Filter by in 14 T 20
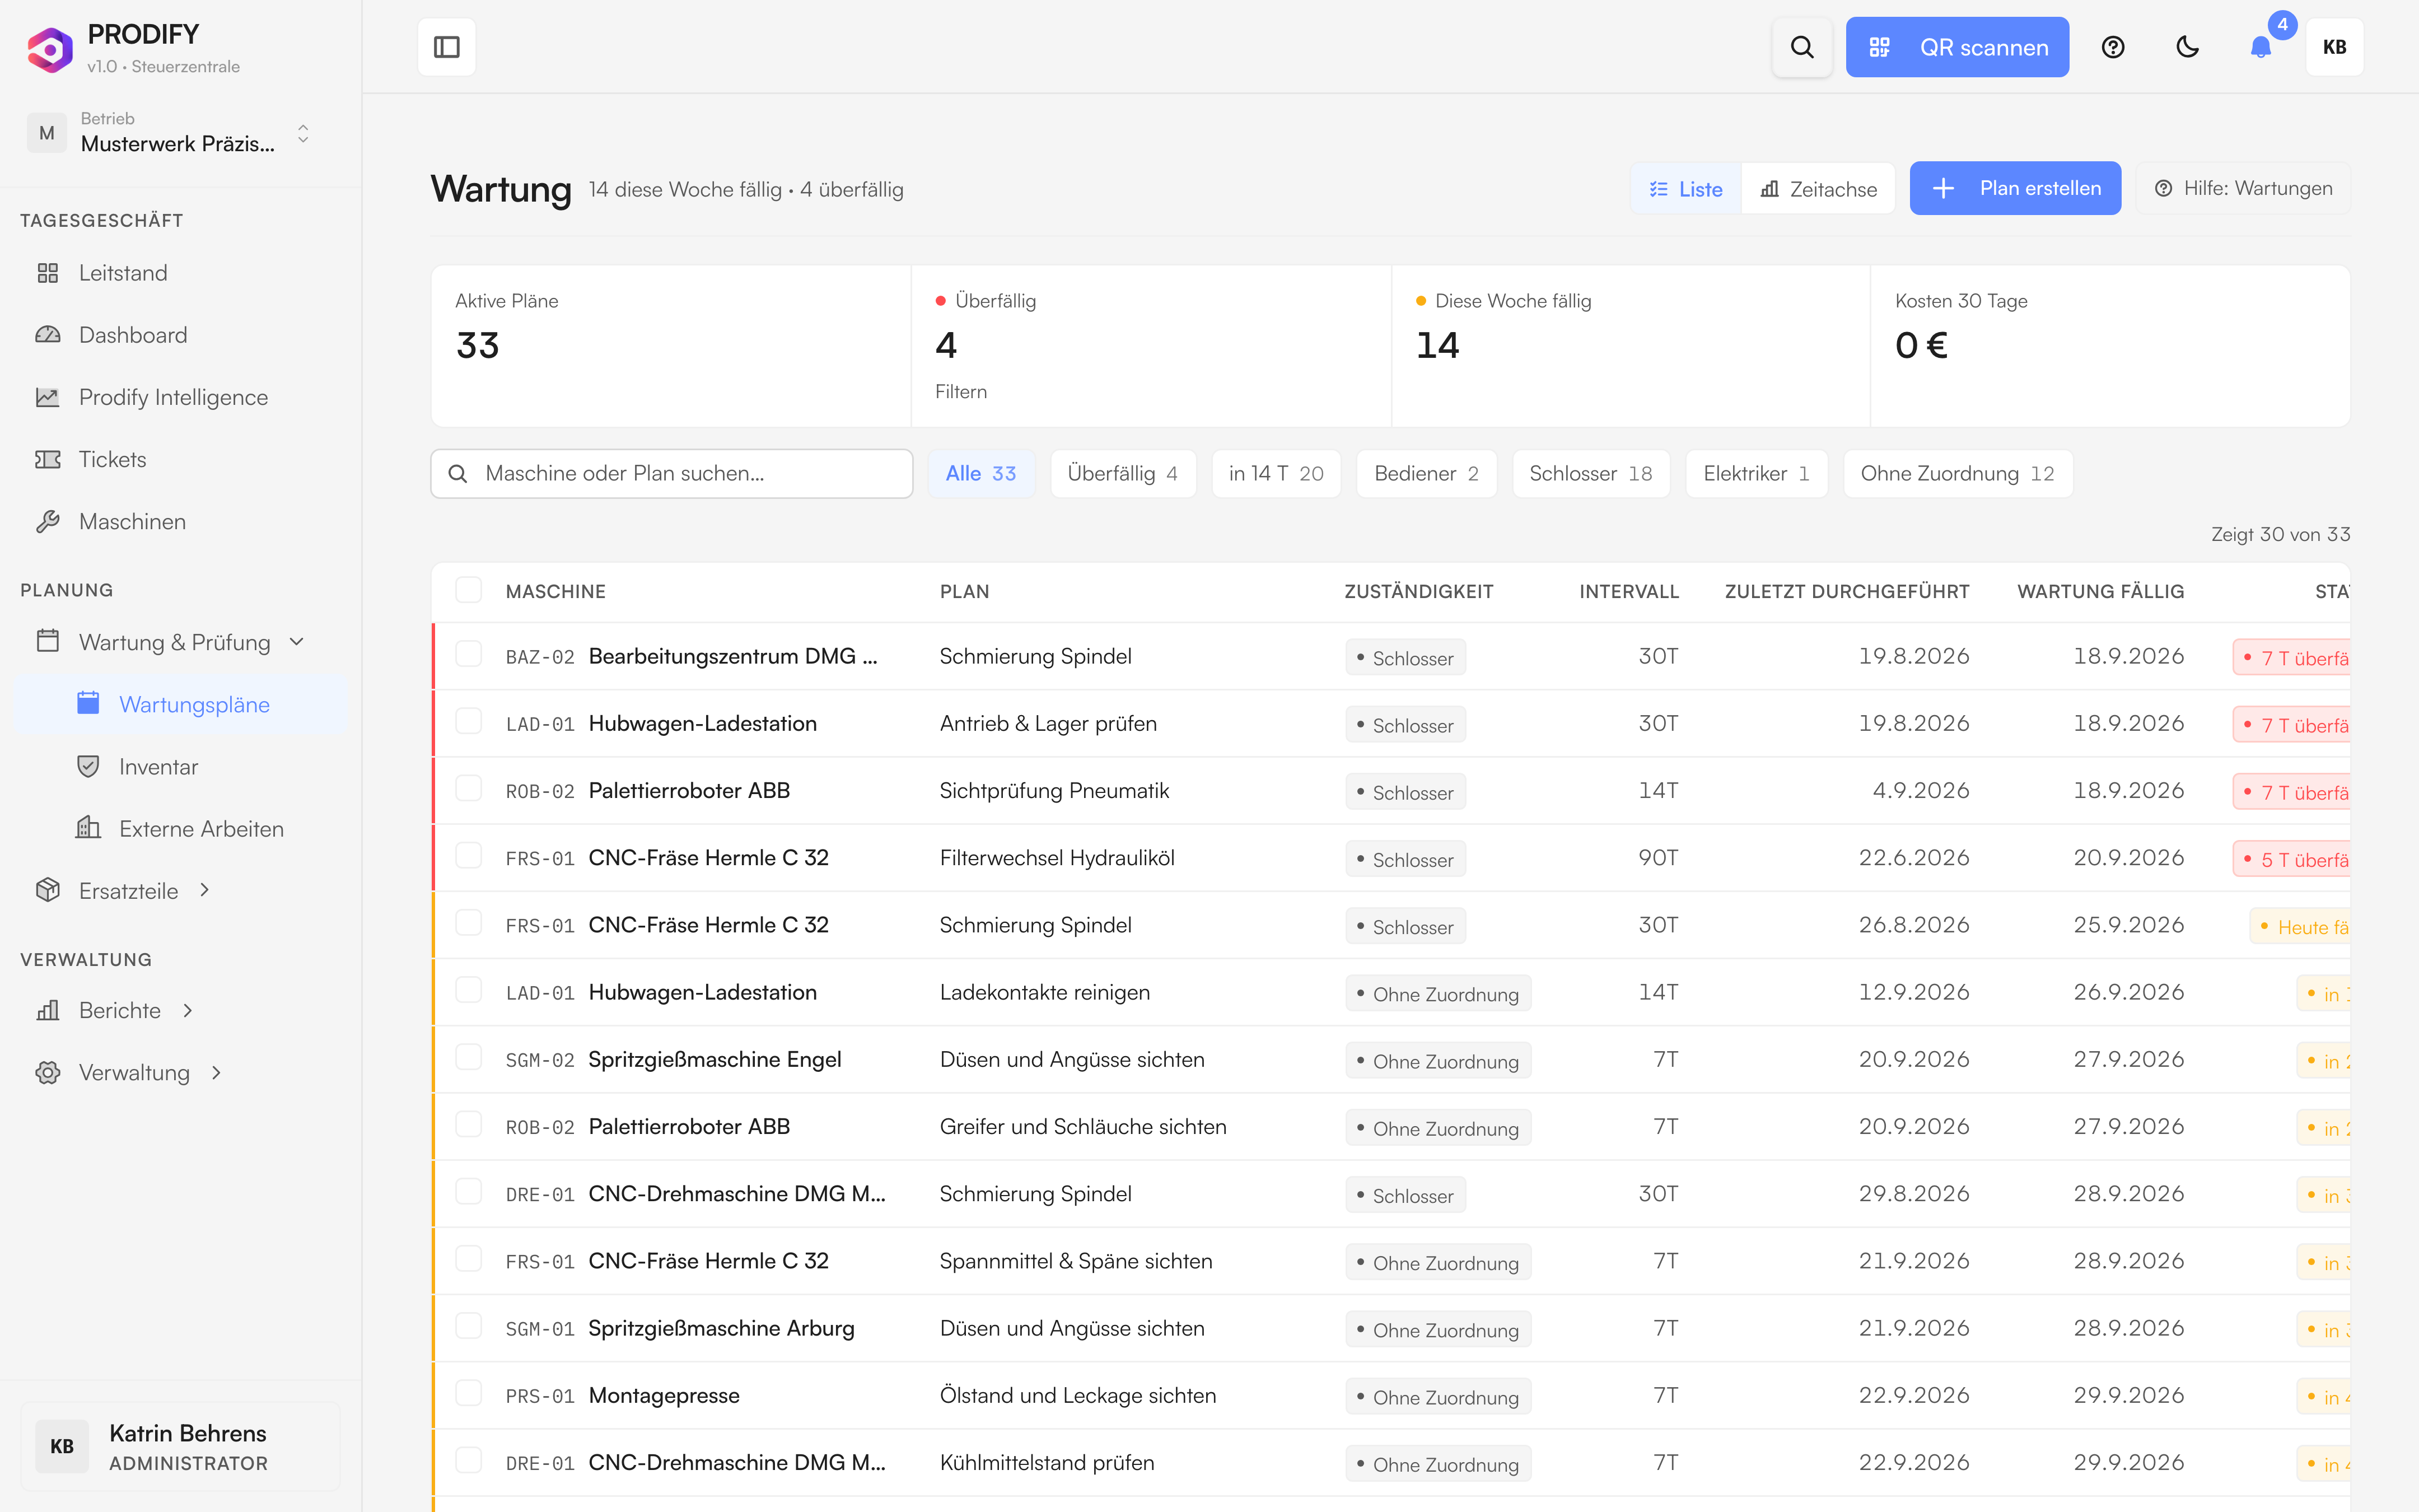 pos(1276,474)
